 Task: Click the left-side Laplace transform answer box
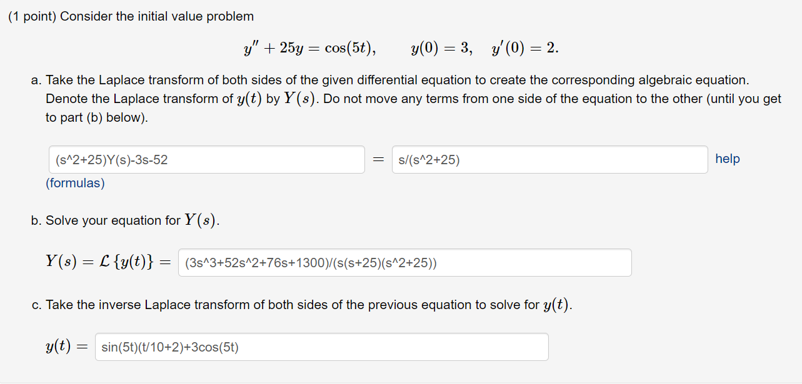pyautogui.click(x=206, y=159)
